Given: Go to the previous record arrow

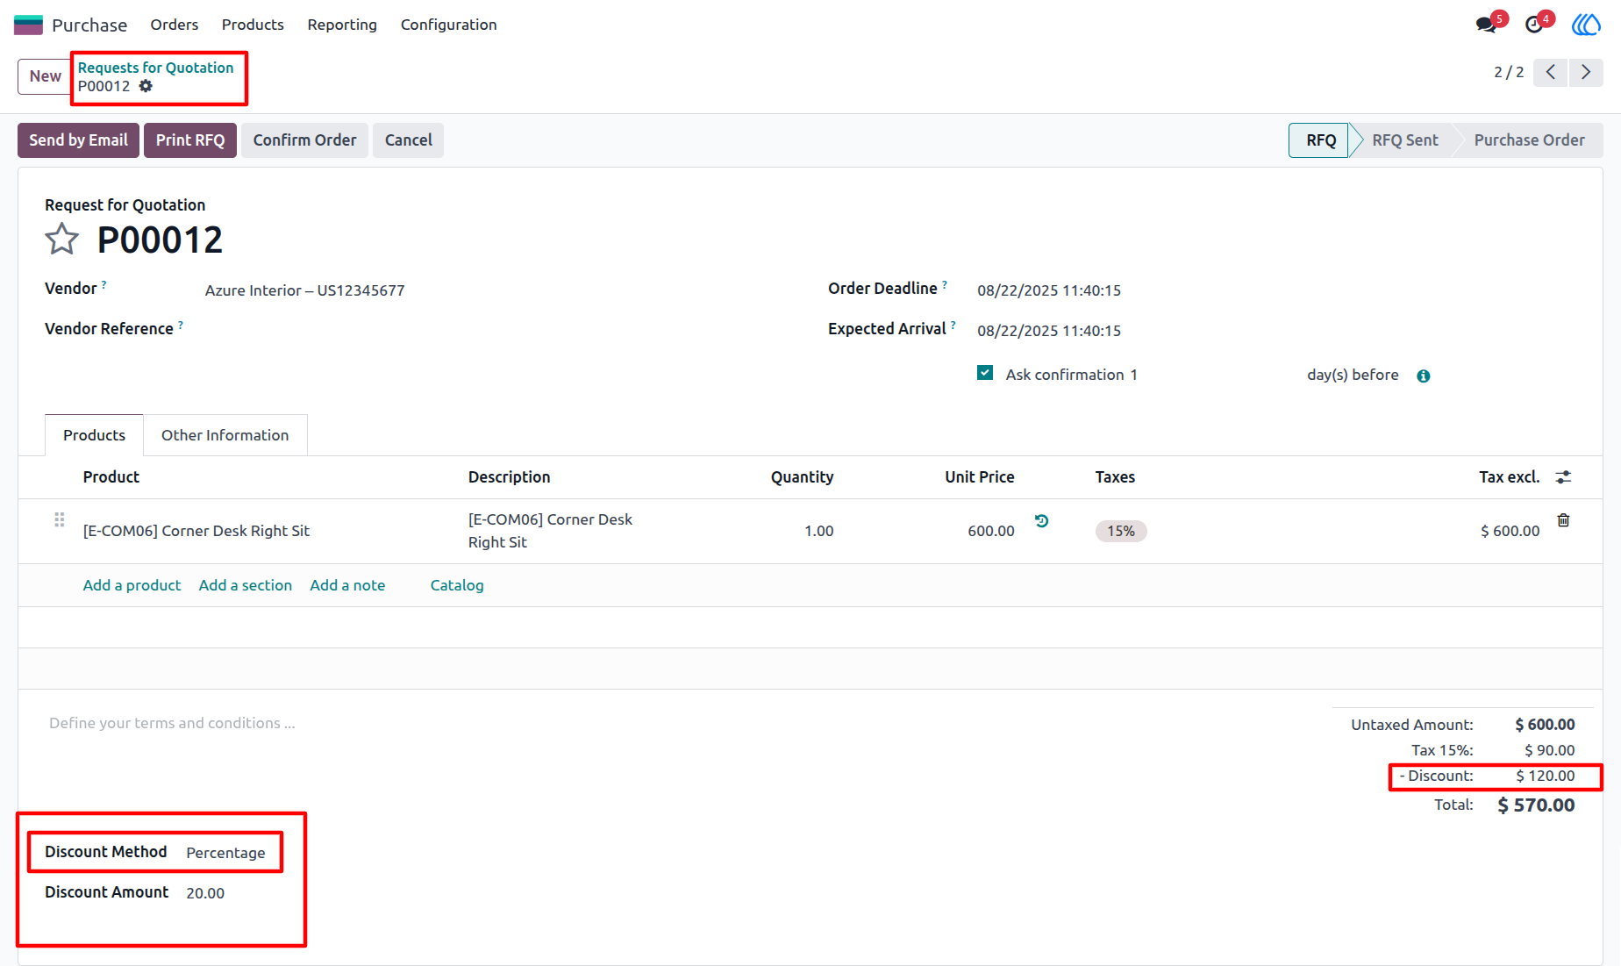Looking at the screenshot, I should (1550, 72).
